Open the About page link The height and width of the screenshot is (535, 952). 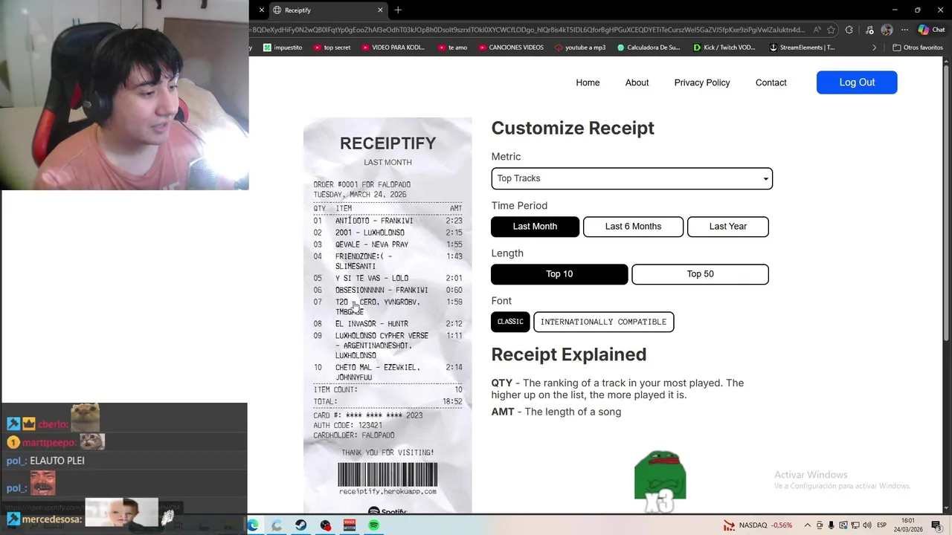click(x=637, y=82)
